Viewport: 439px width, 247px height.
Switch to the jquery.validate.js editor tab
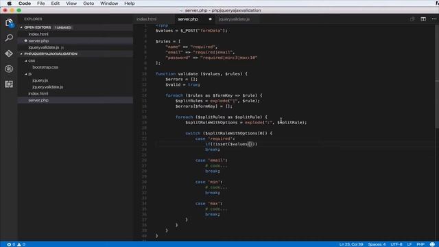coord(235,19)
